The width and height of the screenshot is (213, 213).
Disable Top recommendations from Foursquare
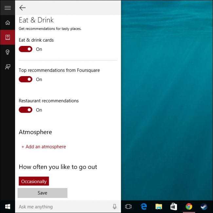point(26,79)
